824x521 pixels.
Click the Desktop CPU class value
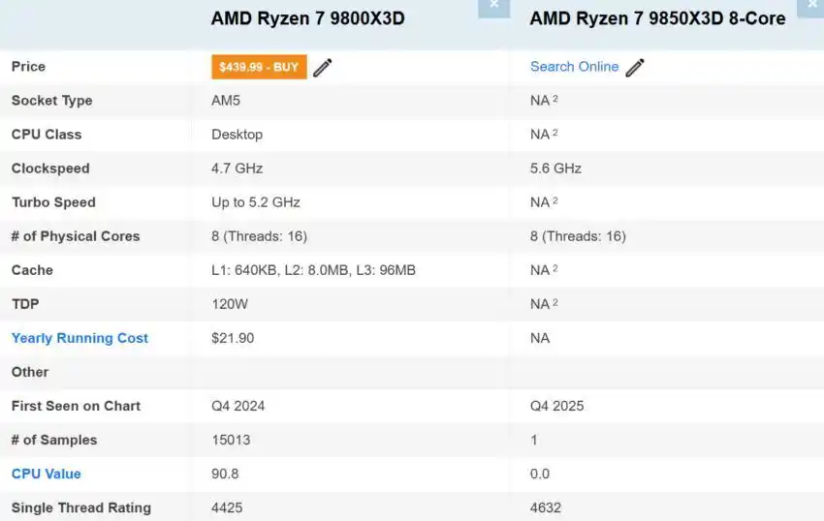(237, 135)
